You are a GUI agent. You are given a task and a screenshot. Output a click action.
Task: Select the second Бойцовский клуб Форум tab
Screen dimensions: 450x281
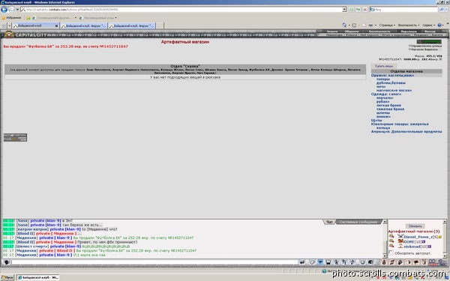click(132, 25)
